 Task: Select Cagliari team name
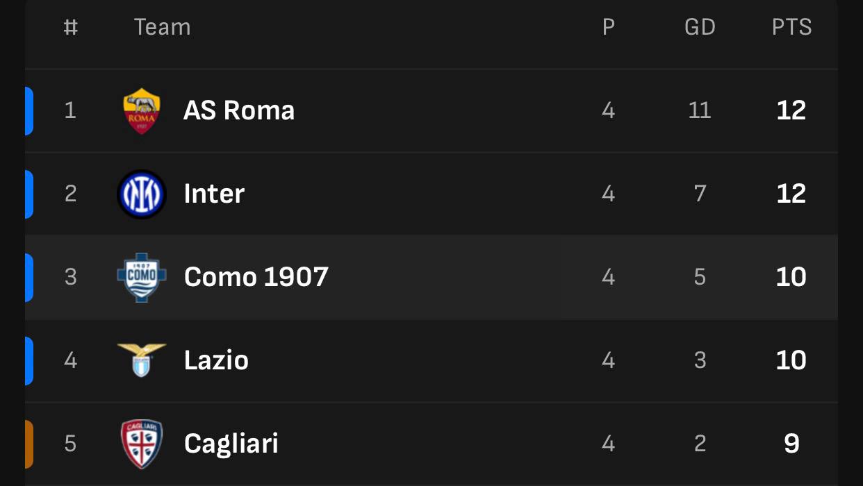pyautogui.click(x=231, y=444)
